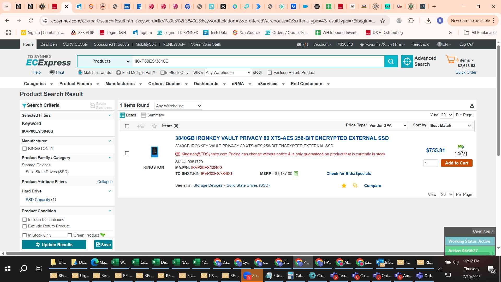Open Any Warehouse dropdown beside items found

click(178, 106)
